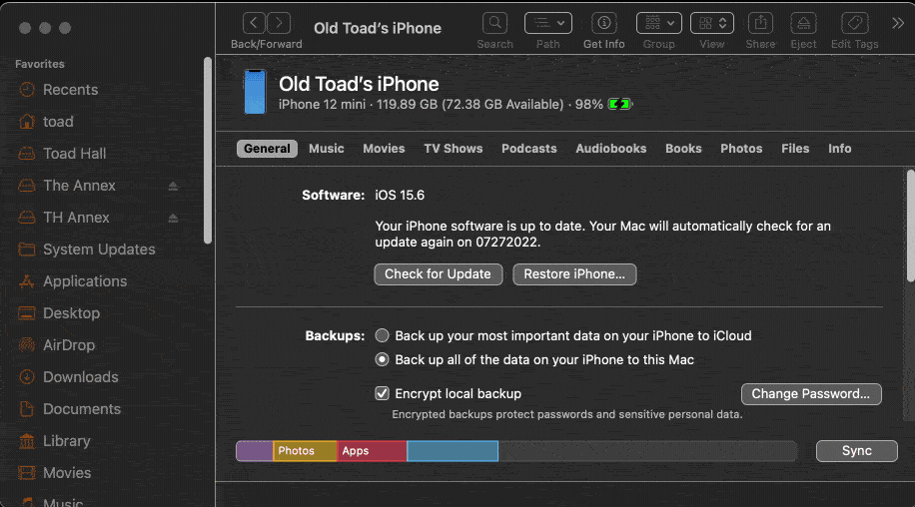Eject the TH Annex drive

coord(173,218)
